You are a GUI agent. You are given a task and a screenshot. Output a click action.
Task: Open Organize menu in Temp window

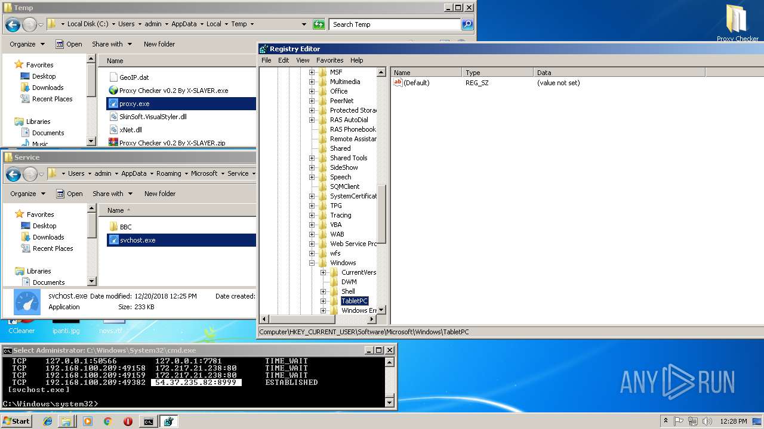pos(27,44)
